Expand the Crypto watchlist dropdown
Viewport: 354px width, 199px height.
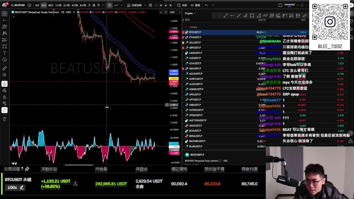190,13
